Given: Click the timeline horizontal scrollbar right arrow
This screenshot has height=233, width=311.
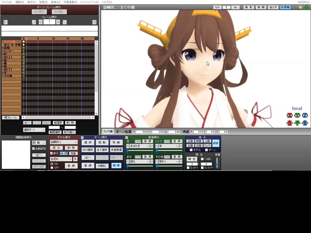Looking at the screenshot, I should tap(93, 117).
